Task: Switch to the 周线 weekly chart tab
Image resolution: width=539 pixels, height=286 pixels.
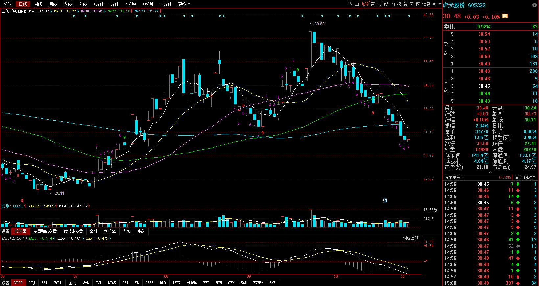Action: point(38,4)
